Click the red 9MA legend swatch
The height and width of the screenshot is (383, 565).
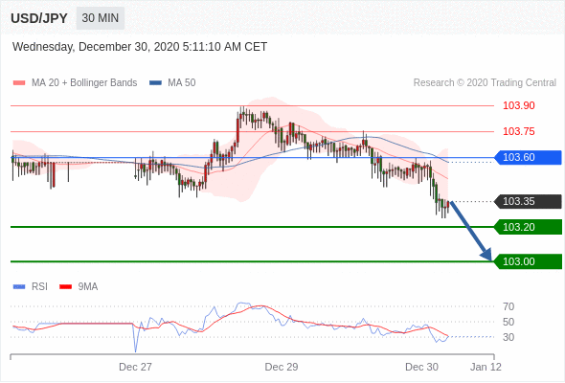click(65, 287)
